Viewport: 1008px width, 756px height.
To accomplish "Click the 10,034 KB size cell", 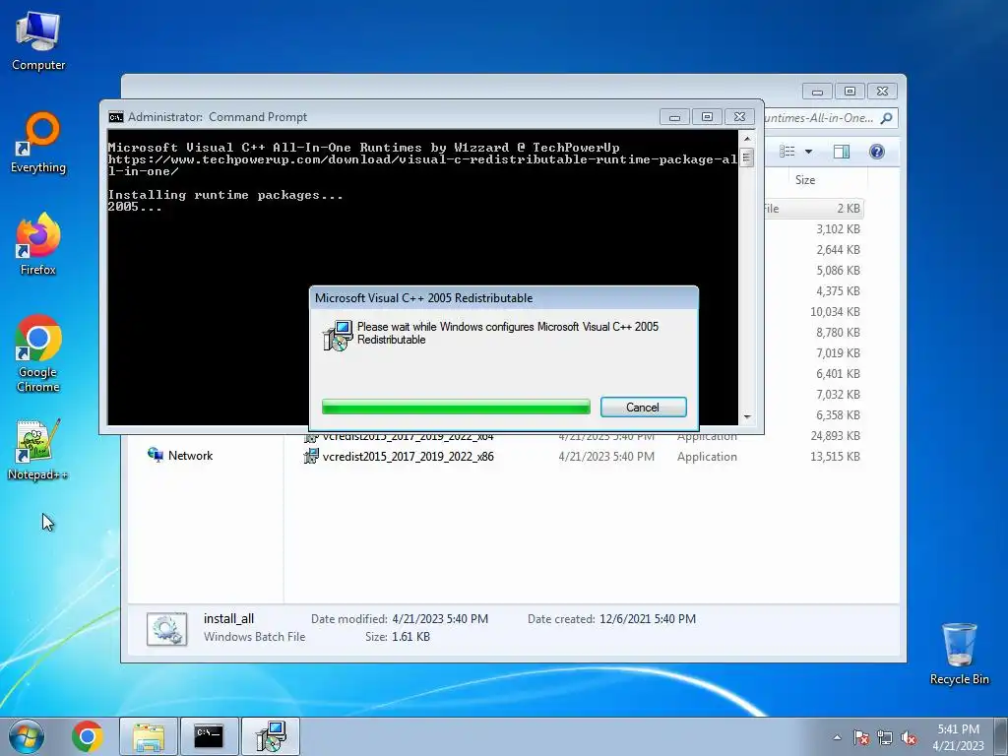I will coord(835,312).
